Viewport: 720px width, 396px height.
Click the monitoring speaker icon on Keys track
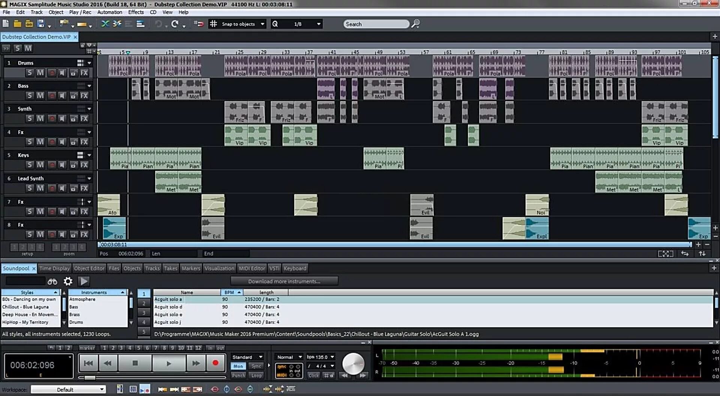(x=62, y=165)
